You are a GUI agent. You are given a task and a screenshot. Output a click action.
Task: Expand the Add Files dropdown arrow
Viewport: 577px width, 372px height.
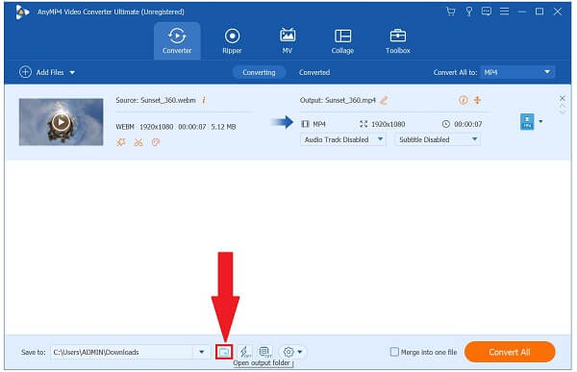pos(72,73)
